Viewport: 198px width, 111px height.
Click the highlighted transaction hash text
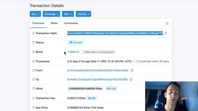click(115, 33)
